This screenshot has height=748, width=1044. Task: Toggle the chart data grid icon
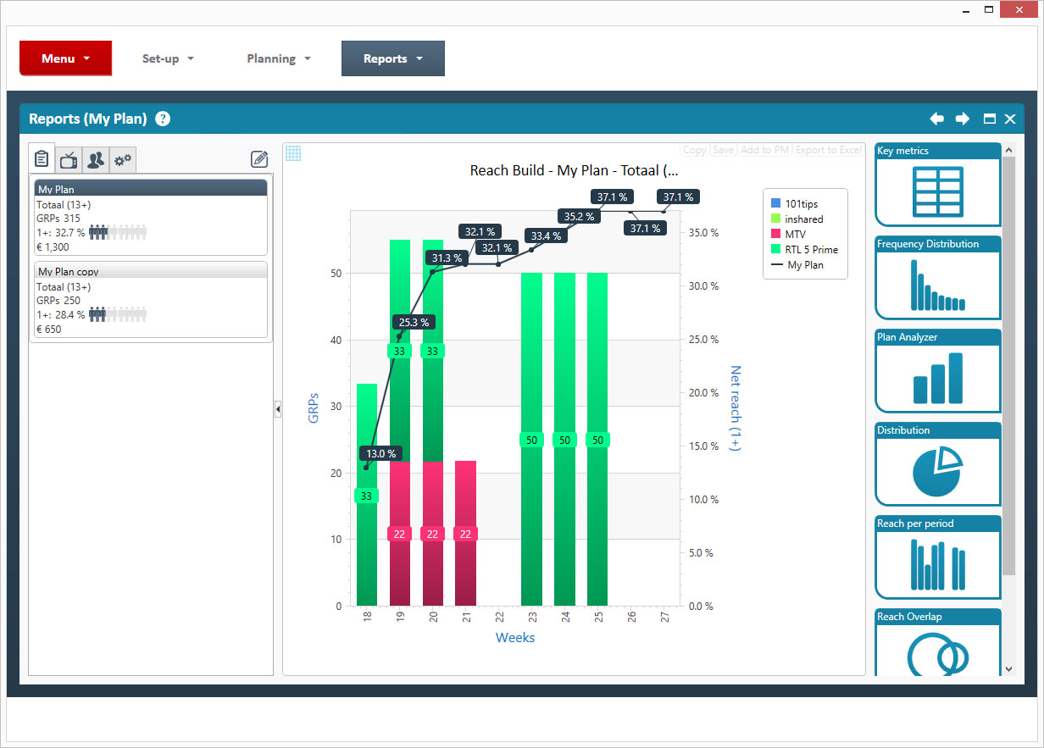tap(293, 153)
